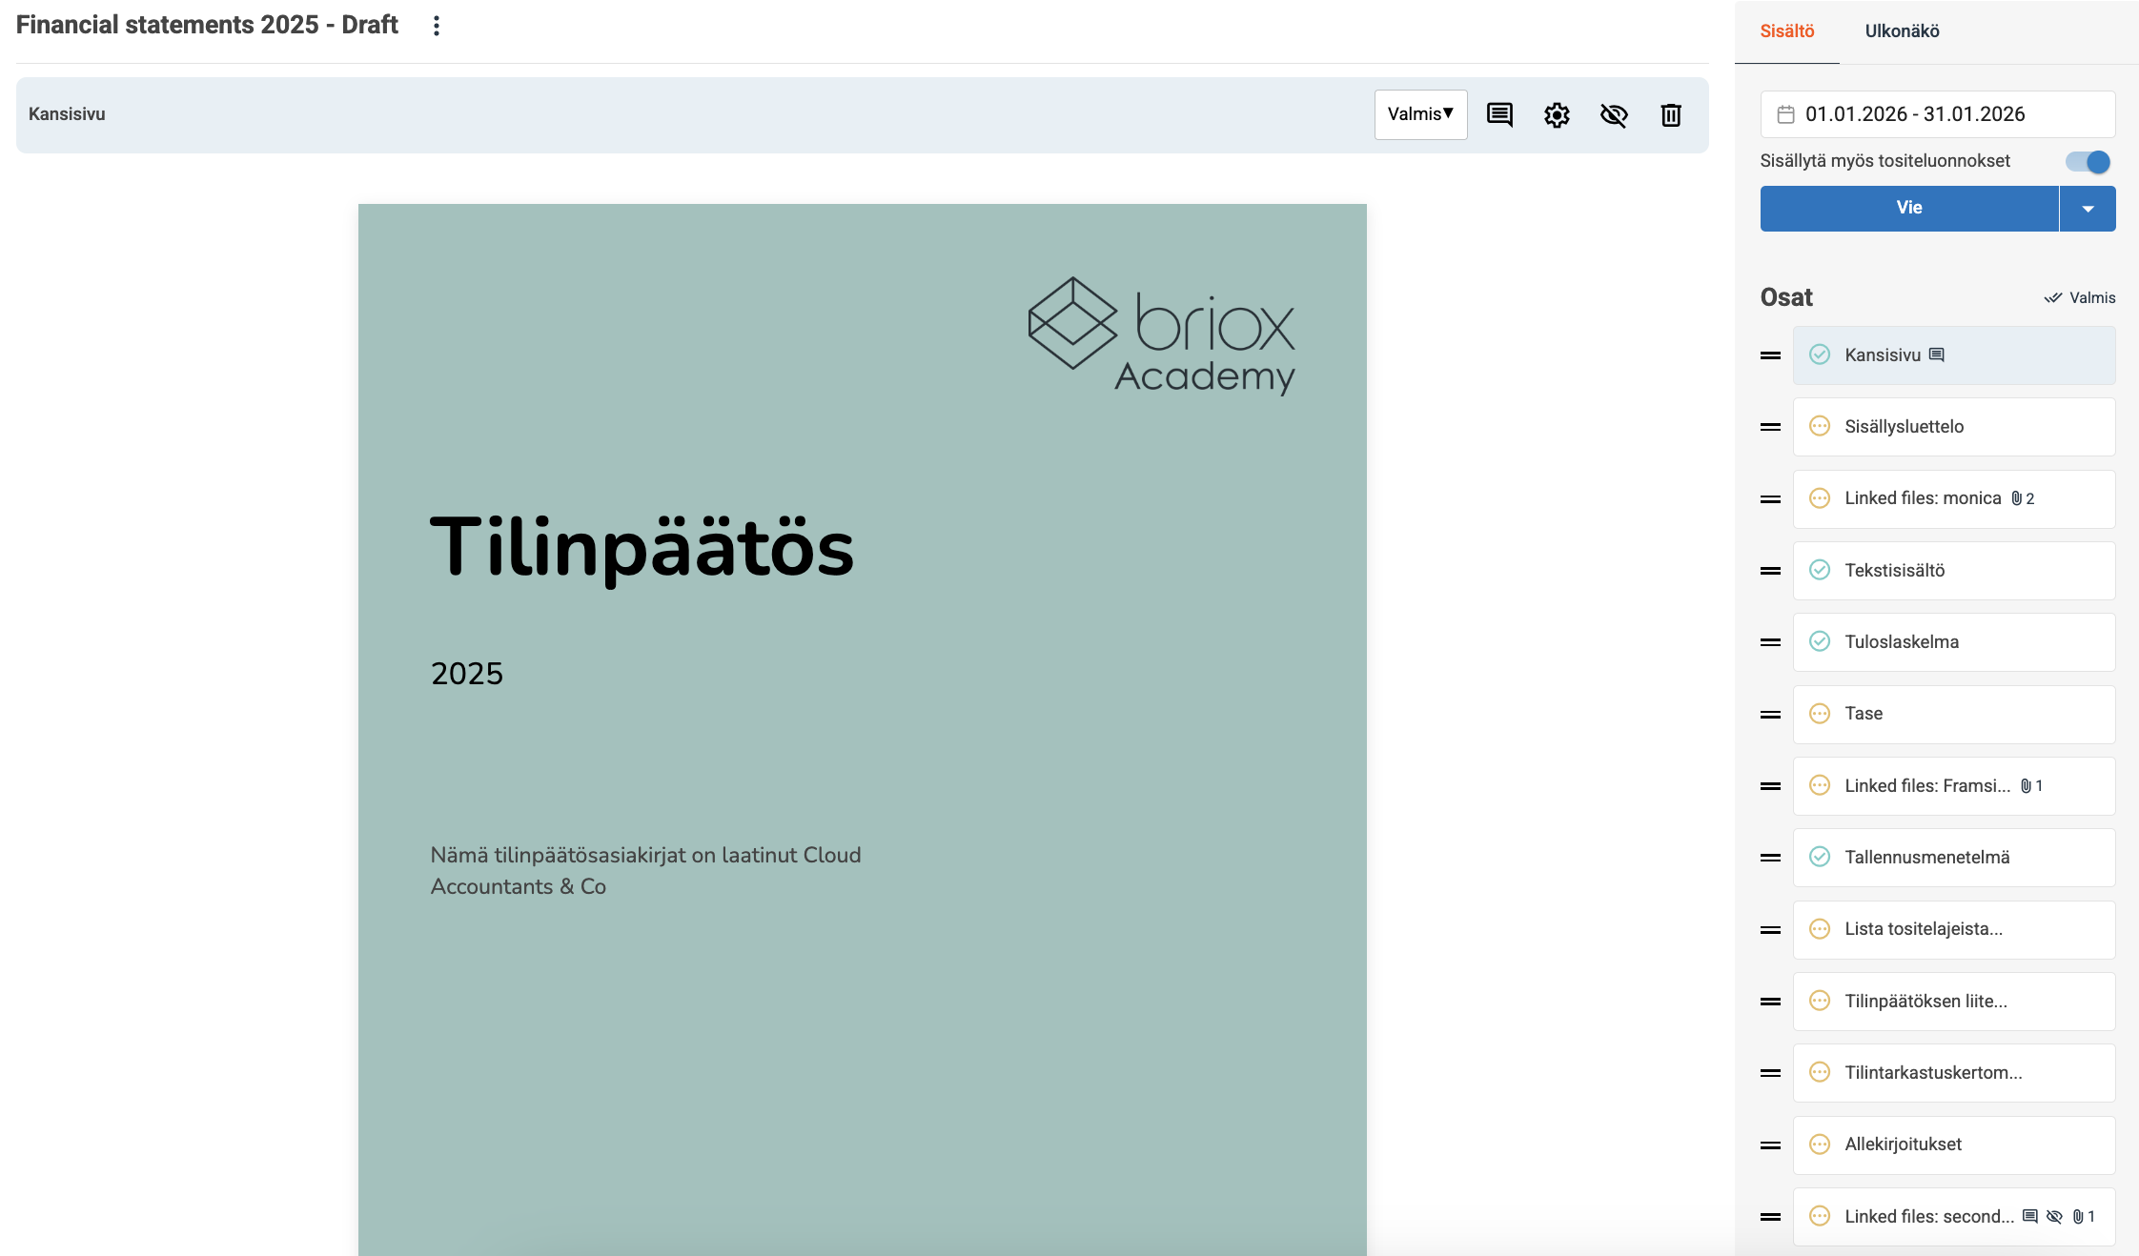The height and width of the screenshot is (1256, 2139).
Task: Open the comments icon in Kansisivu toolbar
Action: (1499, 115)
